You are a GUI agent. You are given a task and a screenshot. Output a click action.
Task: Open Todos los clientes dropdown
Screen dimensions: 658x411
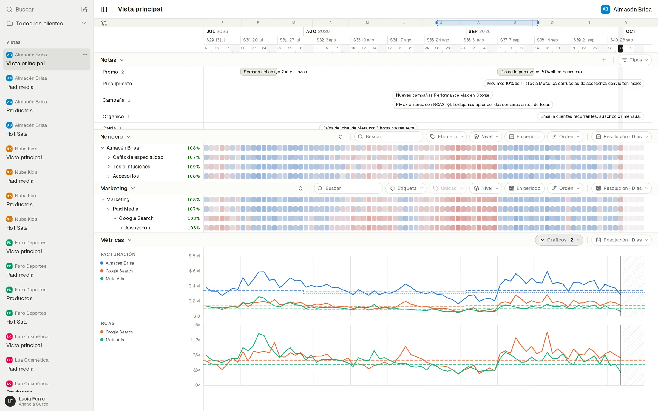click(47, 24)
